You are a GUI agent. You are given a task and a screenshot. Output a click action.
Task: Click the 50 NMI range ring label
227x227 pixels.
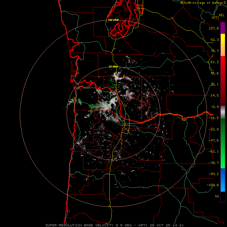(x=113, y=67)
